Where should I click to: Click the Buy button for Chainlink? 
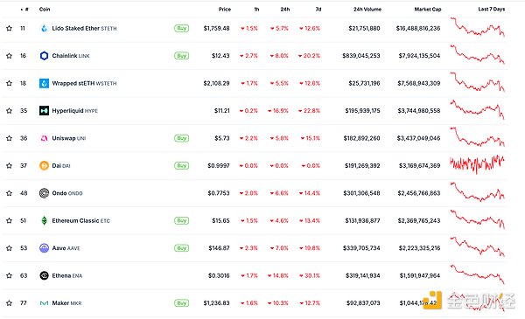click(181, 56)
